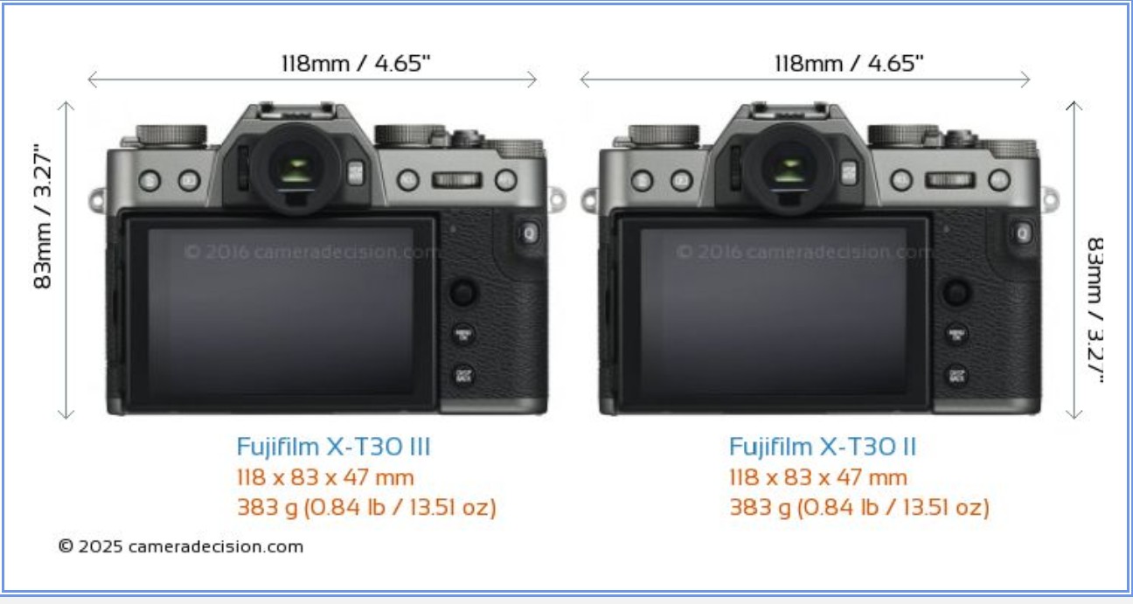Click the left camera's 118 x 83 x 47 mm text
This screenshot has width=1133, height=604.
(x=325, y=477)
